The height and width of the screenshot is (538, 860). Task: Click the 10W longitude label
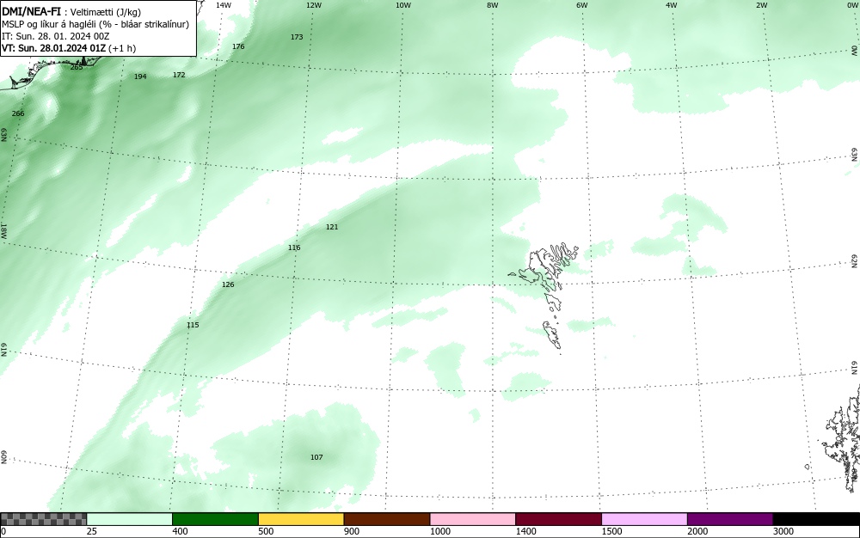[403, 5]
